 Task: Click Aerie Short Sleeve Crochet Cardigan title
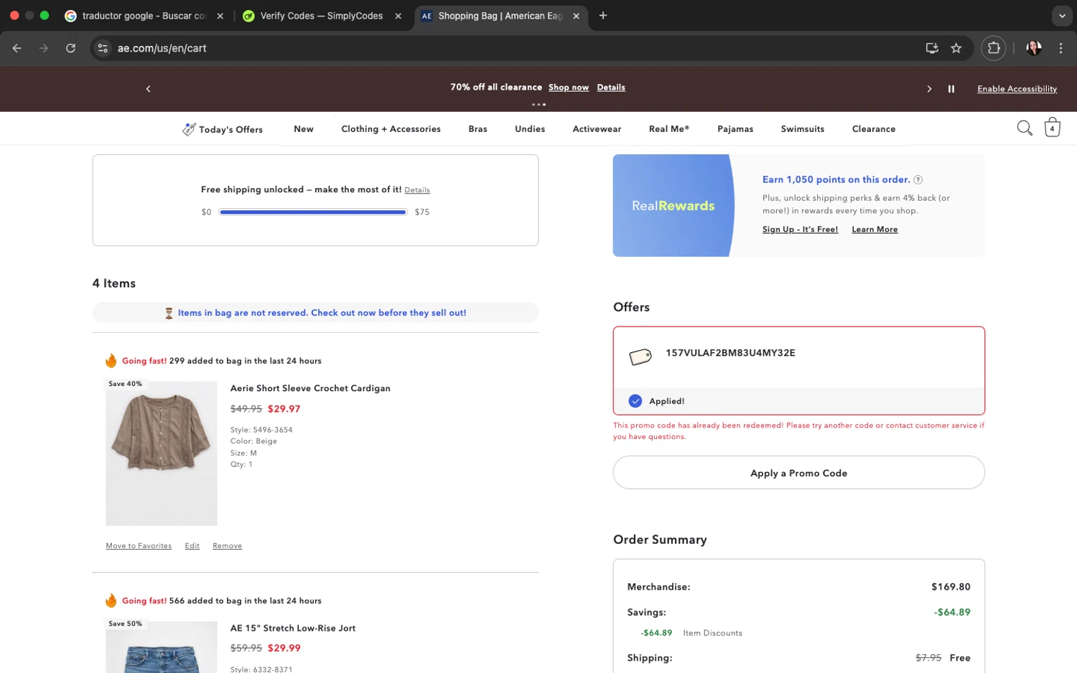(310, 388)
